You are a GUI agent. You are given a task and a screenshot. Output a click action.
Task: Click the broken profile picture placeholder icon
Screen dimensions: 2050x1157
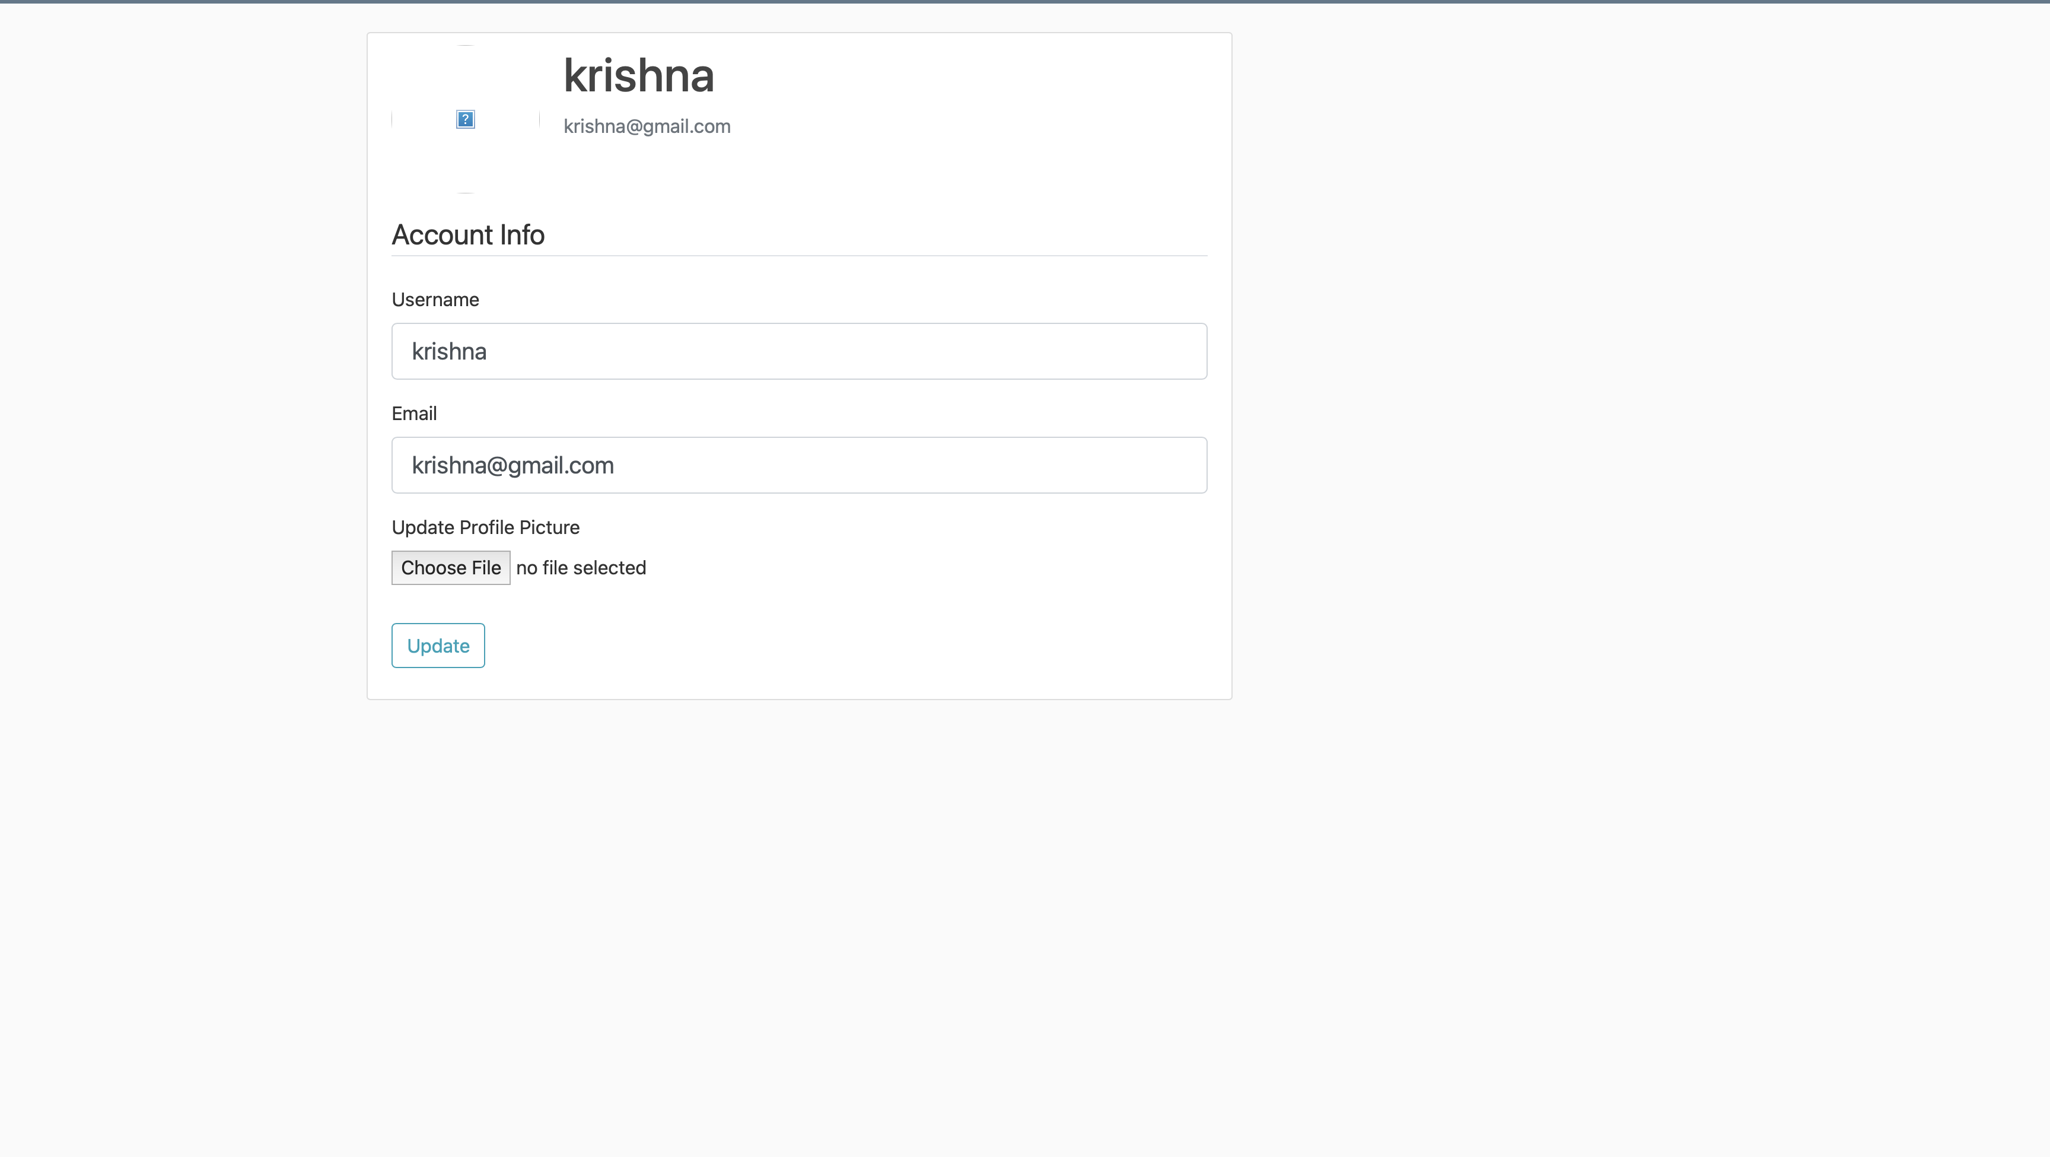pyautogui.click(x=466, y=119)
